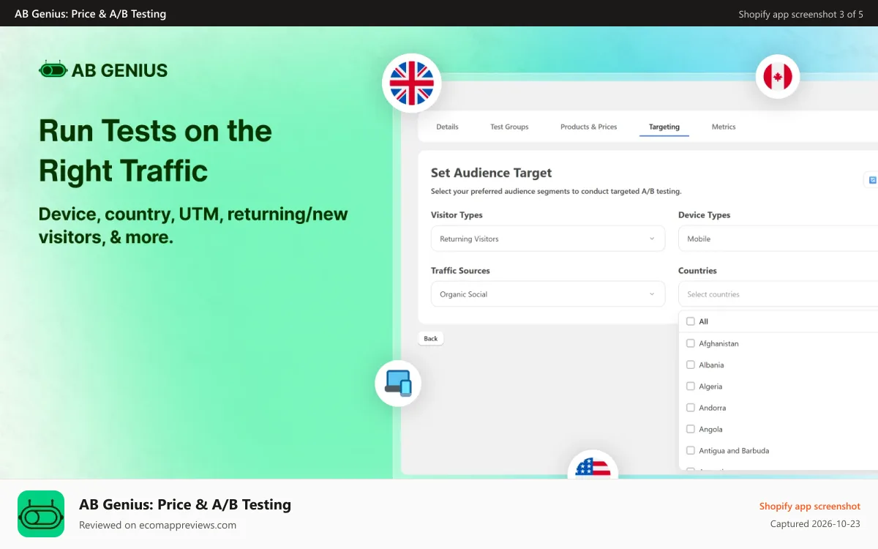Click the top bar title 'AB Genius: Price & A/B Testing'

(90, 14)
